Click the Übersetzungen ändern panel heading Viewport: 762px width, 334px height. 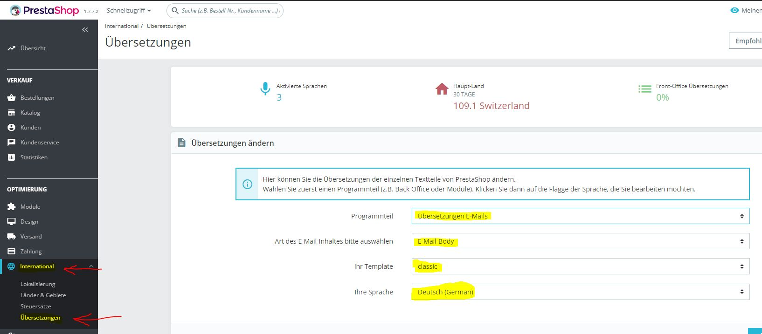point(233,143)
